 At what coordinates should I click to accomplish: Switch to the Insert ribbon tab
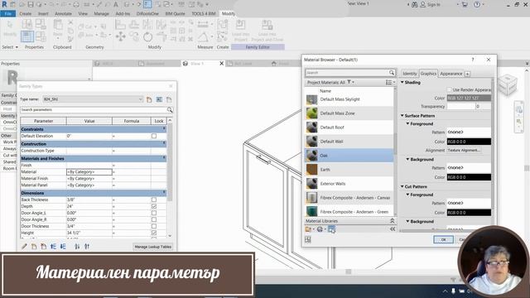point(43,13)
